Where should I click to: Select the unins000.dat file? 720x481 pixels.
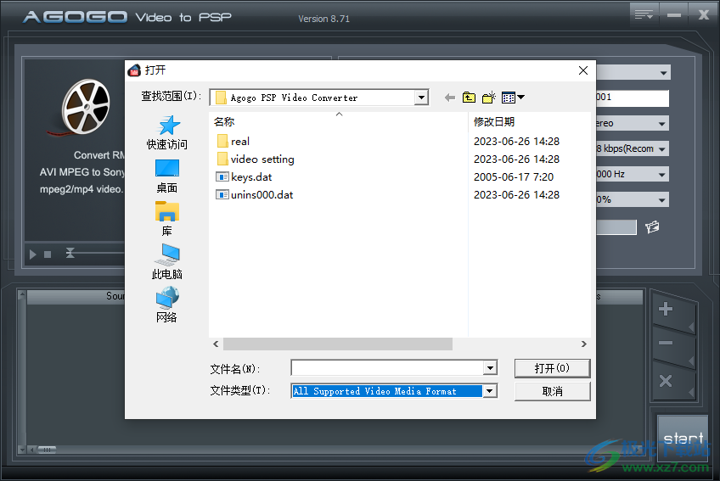(x=255, y=195)
